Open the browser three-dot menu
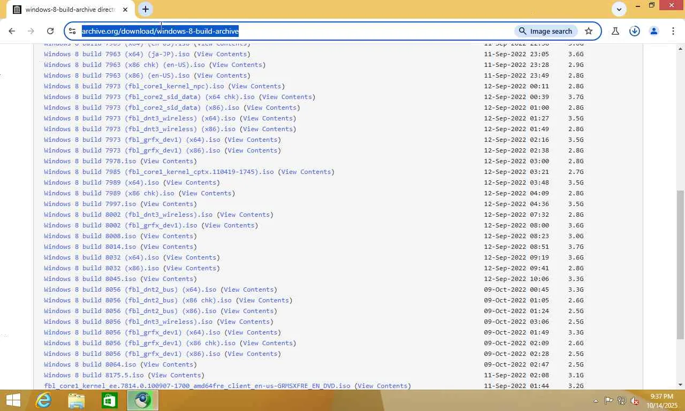This screenshot has height=411, width=685. [x=673, y=31]
